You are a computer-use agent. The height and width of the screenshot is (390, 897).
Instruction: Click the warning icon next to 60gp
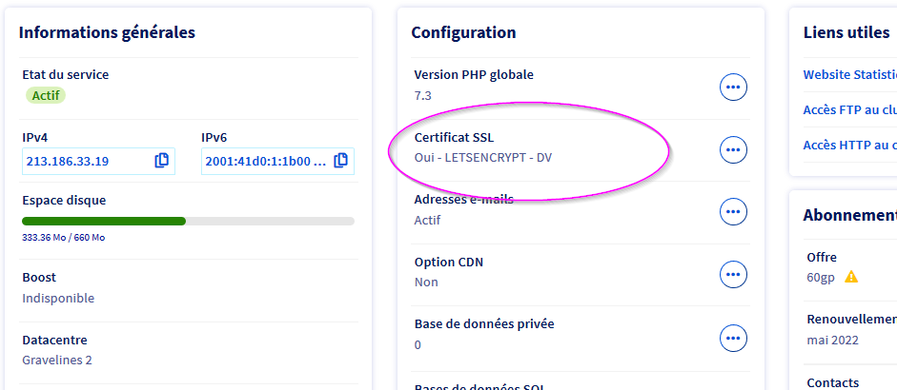[851, 277]
